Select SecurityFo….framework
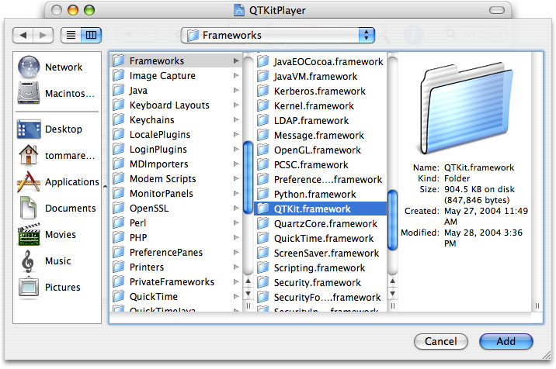Viewport: 556px width, 369px height. [x=321, y=297]
